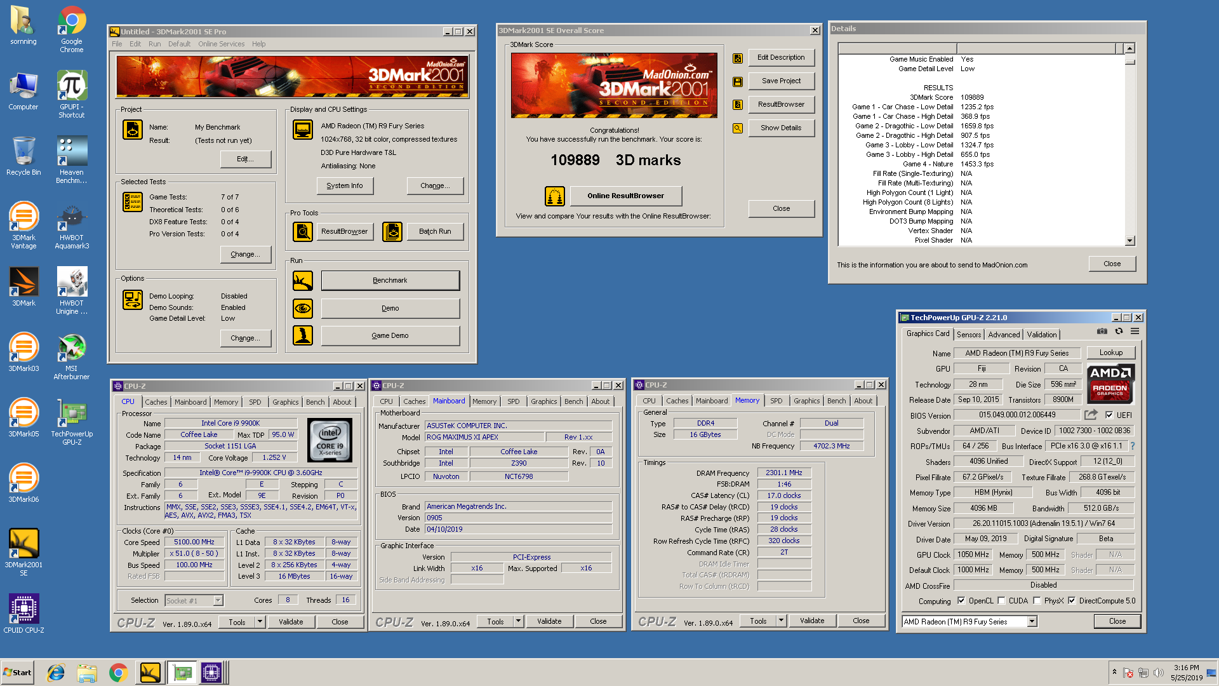The image size is (1219, 686).
Task: Open 3DMark2001 SE desktop shortcut
Action: tap(23, 552)
